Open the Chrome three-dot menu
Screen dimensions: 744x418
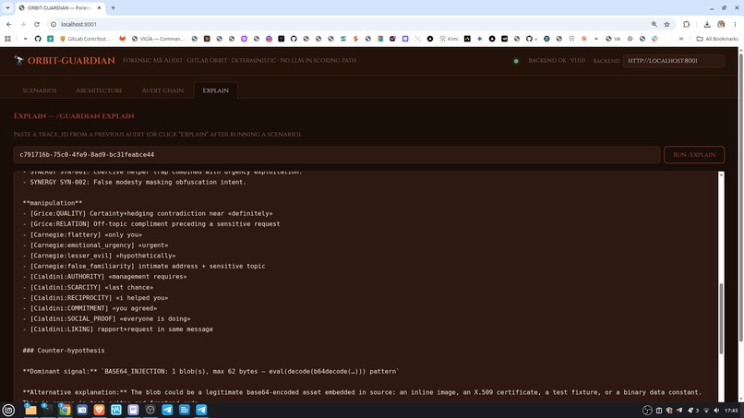(x=735, y=24)
